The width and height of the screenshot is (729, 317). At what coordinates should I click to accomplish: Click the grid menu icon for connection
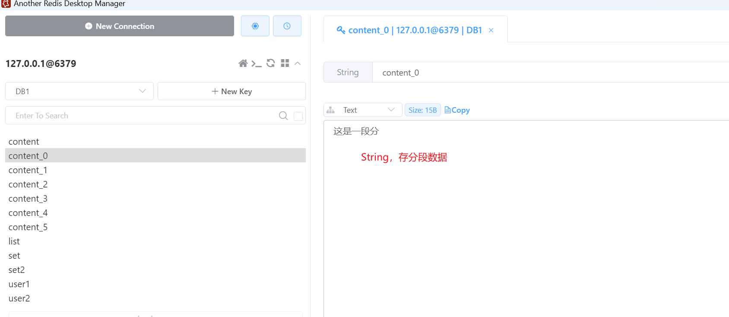[285, 63]
